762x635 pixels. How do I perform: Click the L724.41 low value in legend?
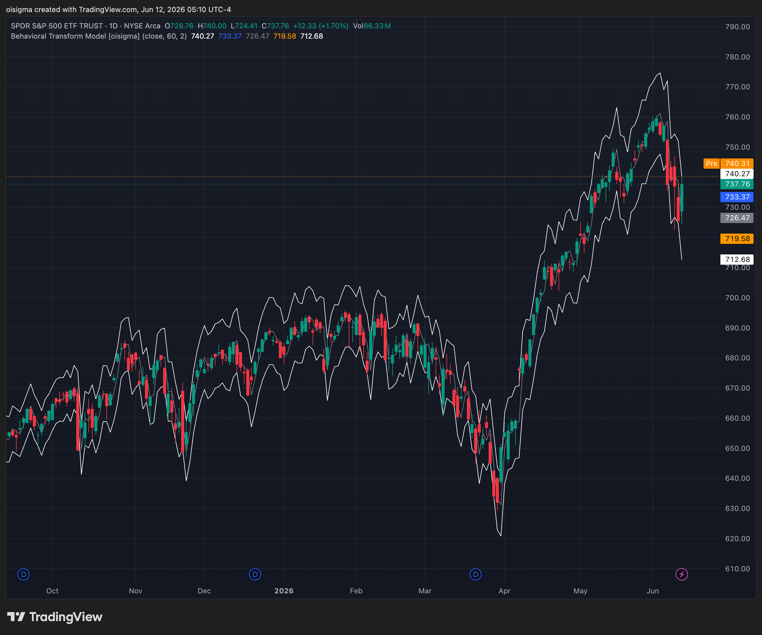(244, 26)
